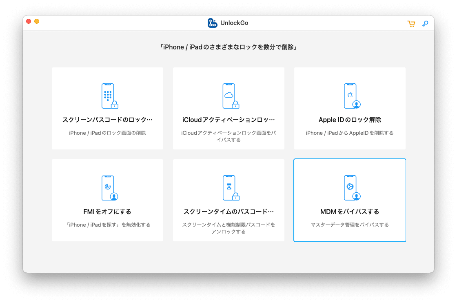This screenshot has width=457, height=303.
Task: Click text マスターデータ管理をバイパスする
Action: 350,225
